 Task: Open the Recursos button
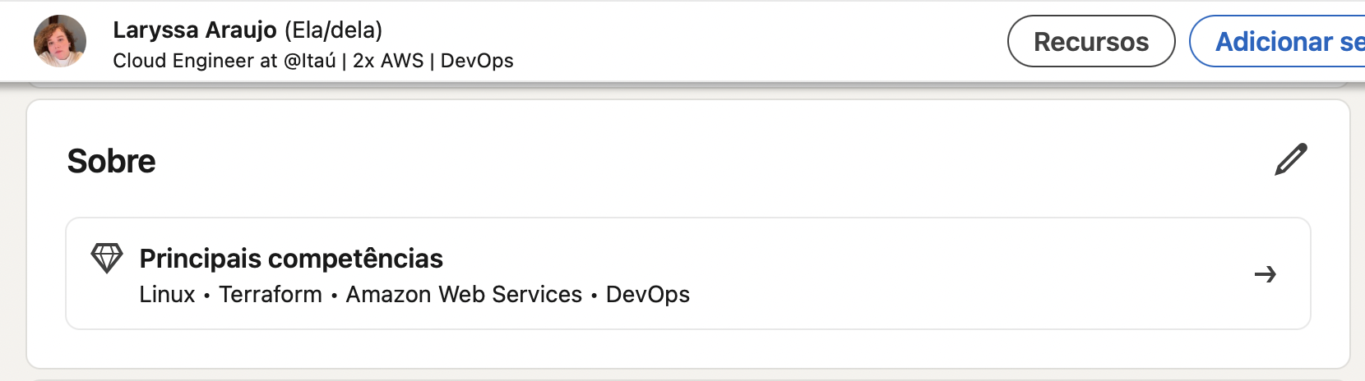(1091, 41)
